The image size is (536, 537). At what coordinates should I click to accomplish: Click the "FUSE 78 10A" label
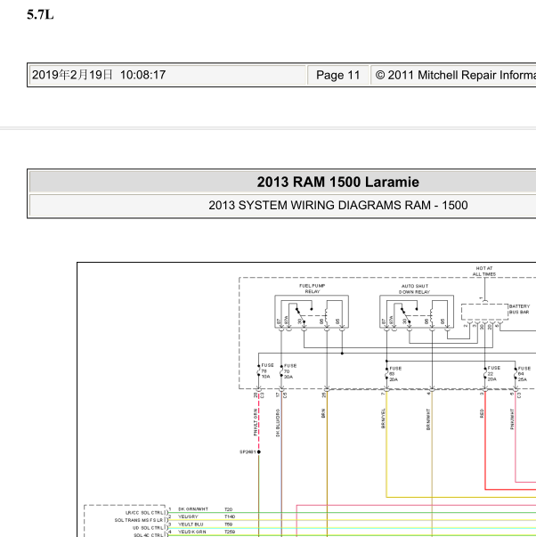pyautogui.click(x=267, y=370)
